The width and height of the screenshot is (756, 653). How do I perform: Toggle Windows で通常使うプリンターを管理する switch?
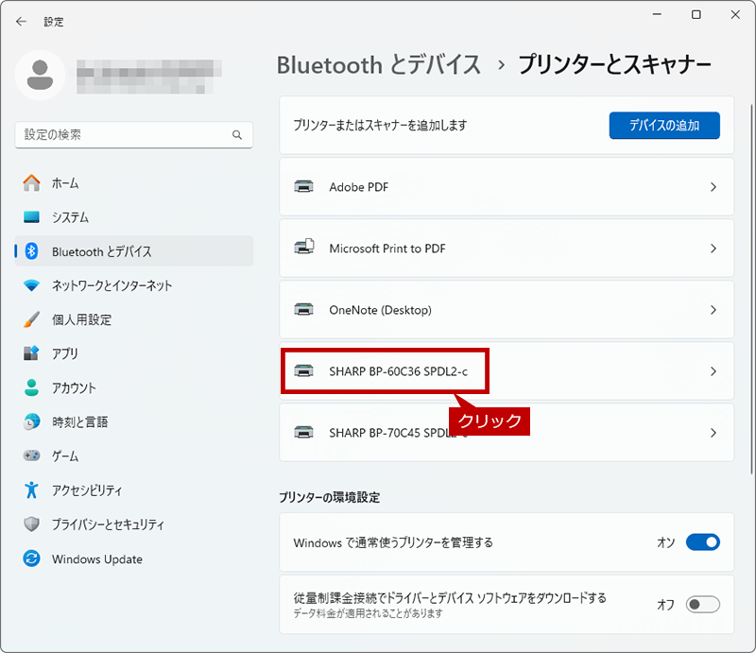point(702,542)
